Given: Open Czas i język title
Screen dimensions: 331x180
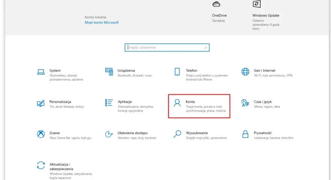Looking at the screenshot, I should click(263, 102).
